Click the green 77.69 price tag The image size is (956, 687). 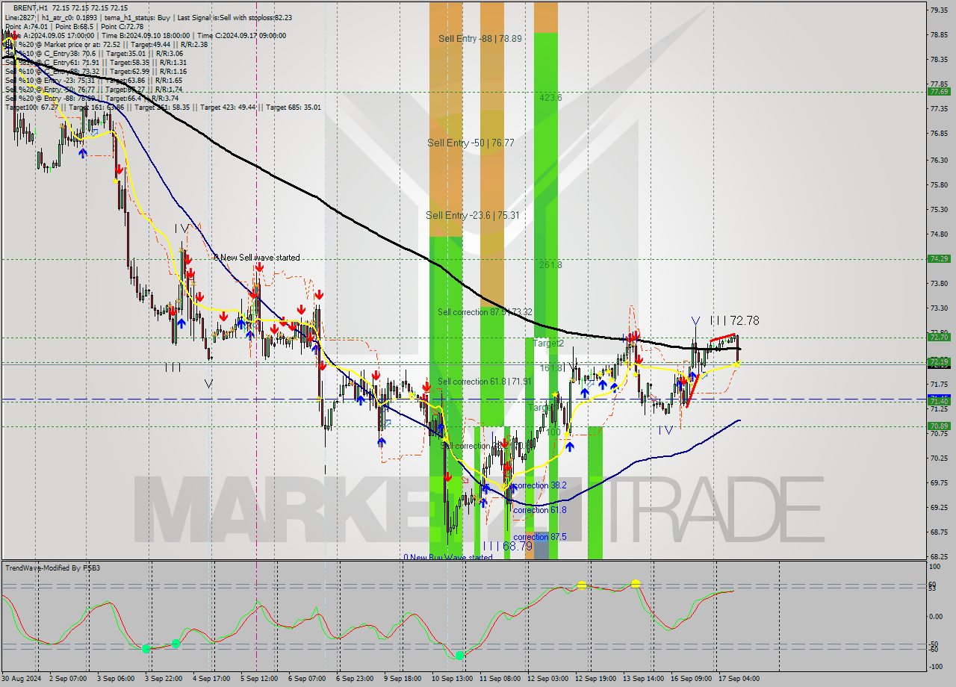[939, 92]
